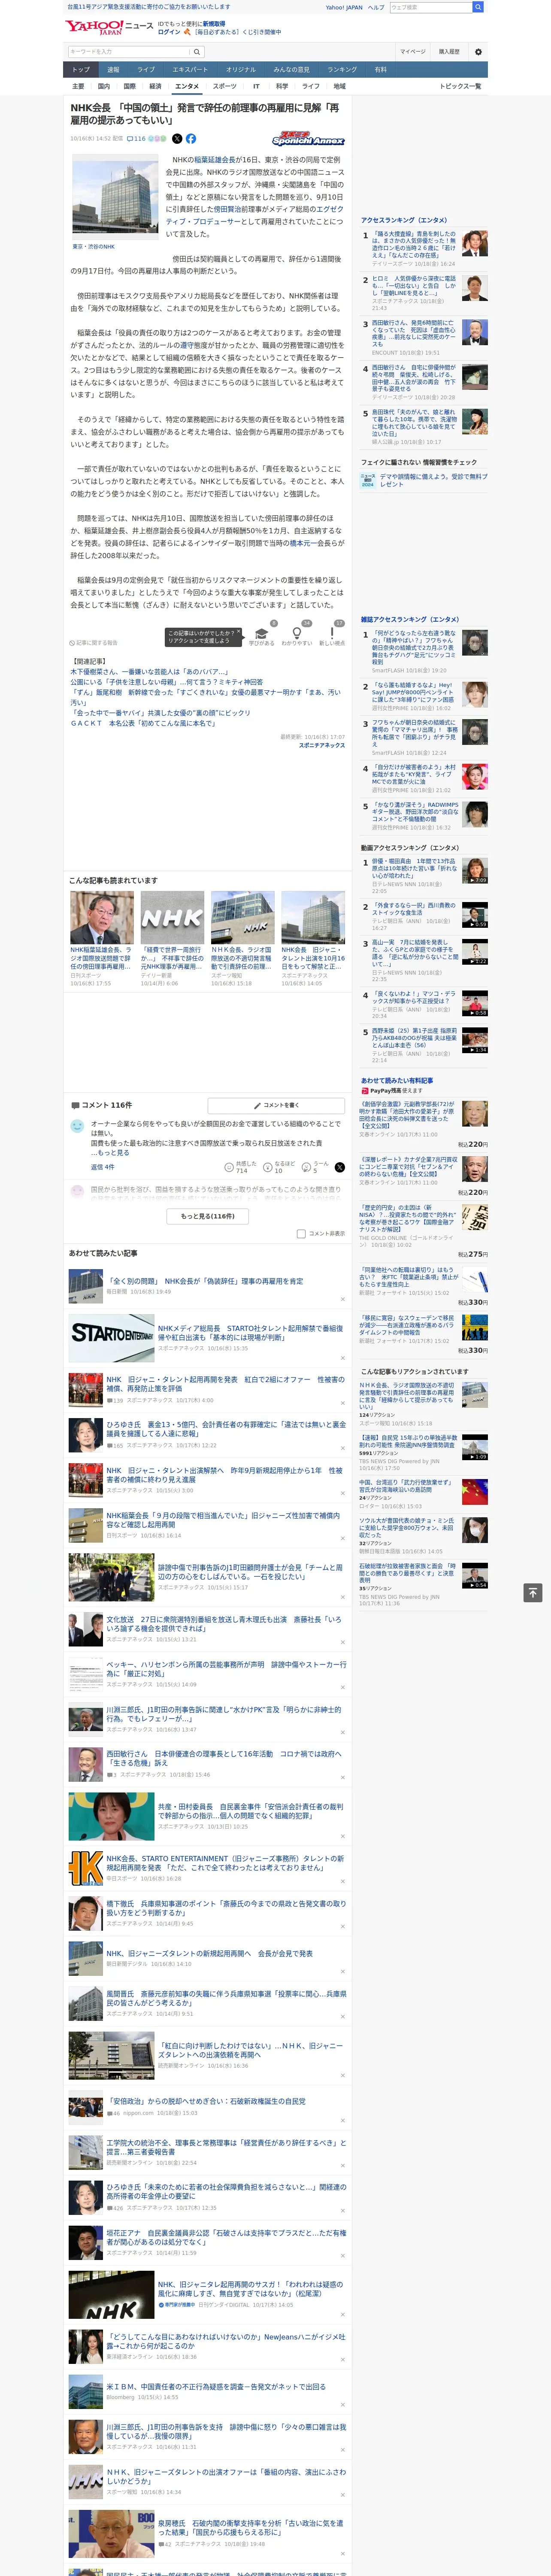Open デマや誤情報に備えよう promo link
Image resolution: width=551 pixels, height=2576 pixels.
pos(434,480)
